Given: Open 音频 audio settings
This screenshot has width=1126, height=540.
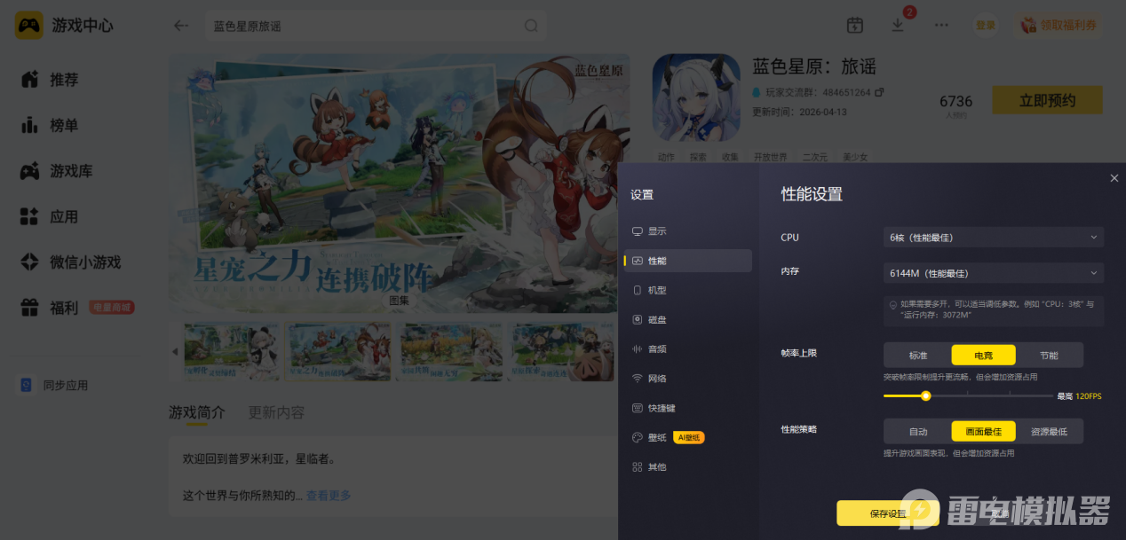Looking at the screenshot, I should pos(687,349).
